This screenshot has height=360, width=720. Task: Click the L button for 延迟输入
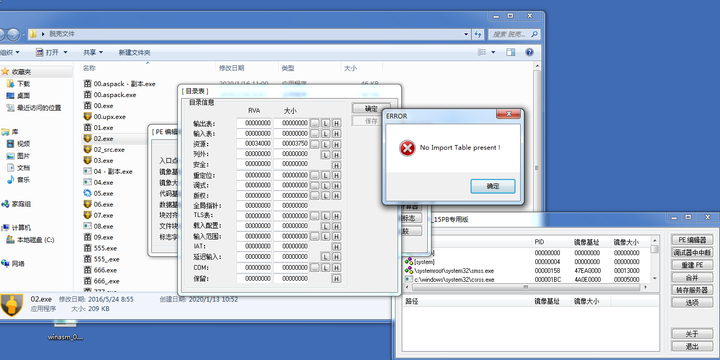(x=326, y=257)
